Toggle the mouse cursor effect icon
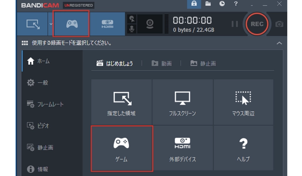 [x=132, y=19]
